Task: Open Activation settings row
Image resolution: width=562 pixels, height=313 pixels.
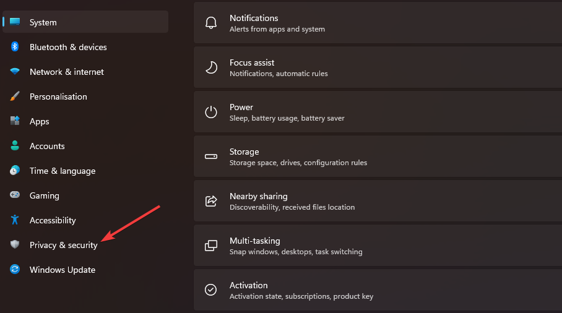Action: [378, 290]
